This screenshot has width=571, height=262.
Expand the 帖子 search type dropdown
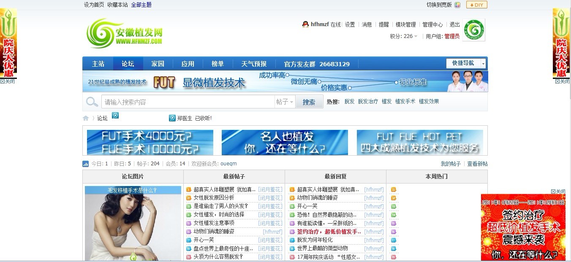pos(285,102)
